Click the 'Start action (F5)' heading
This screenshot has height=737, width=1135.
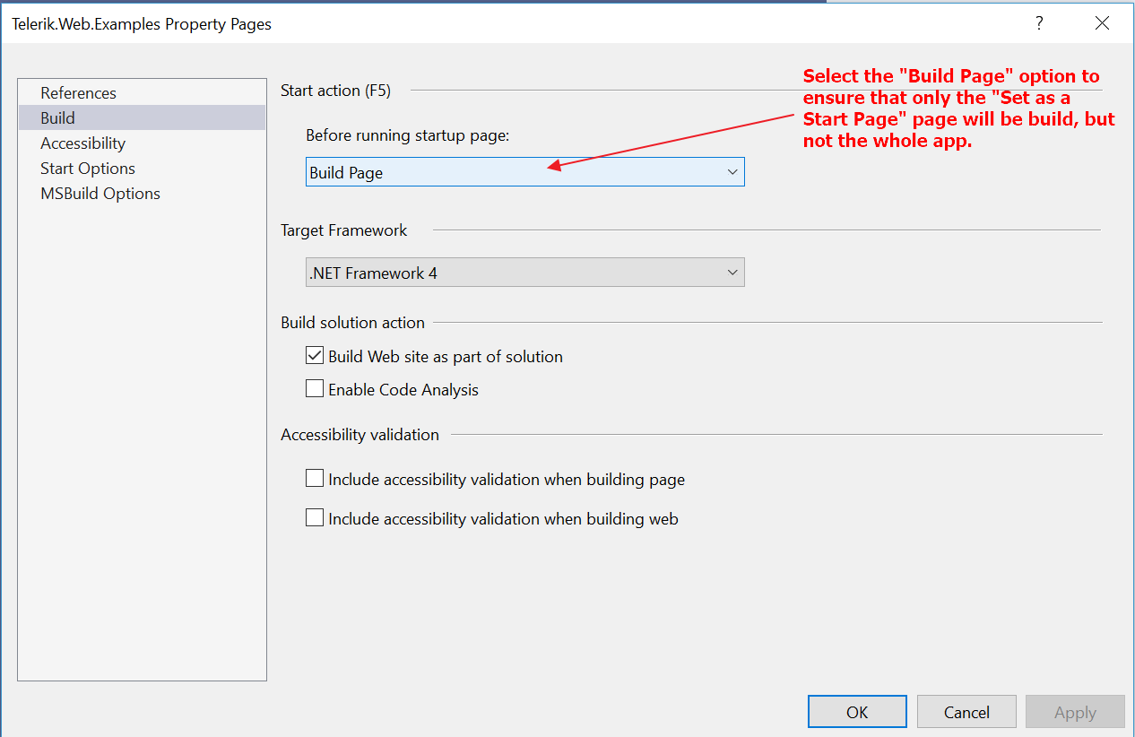tap(336, 90)
